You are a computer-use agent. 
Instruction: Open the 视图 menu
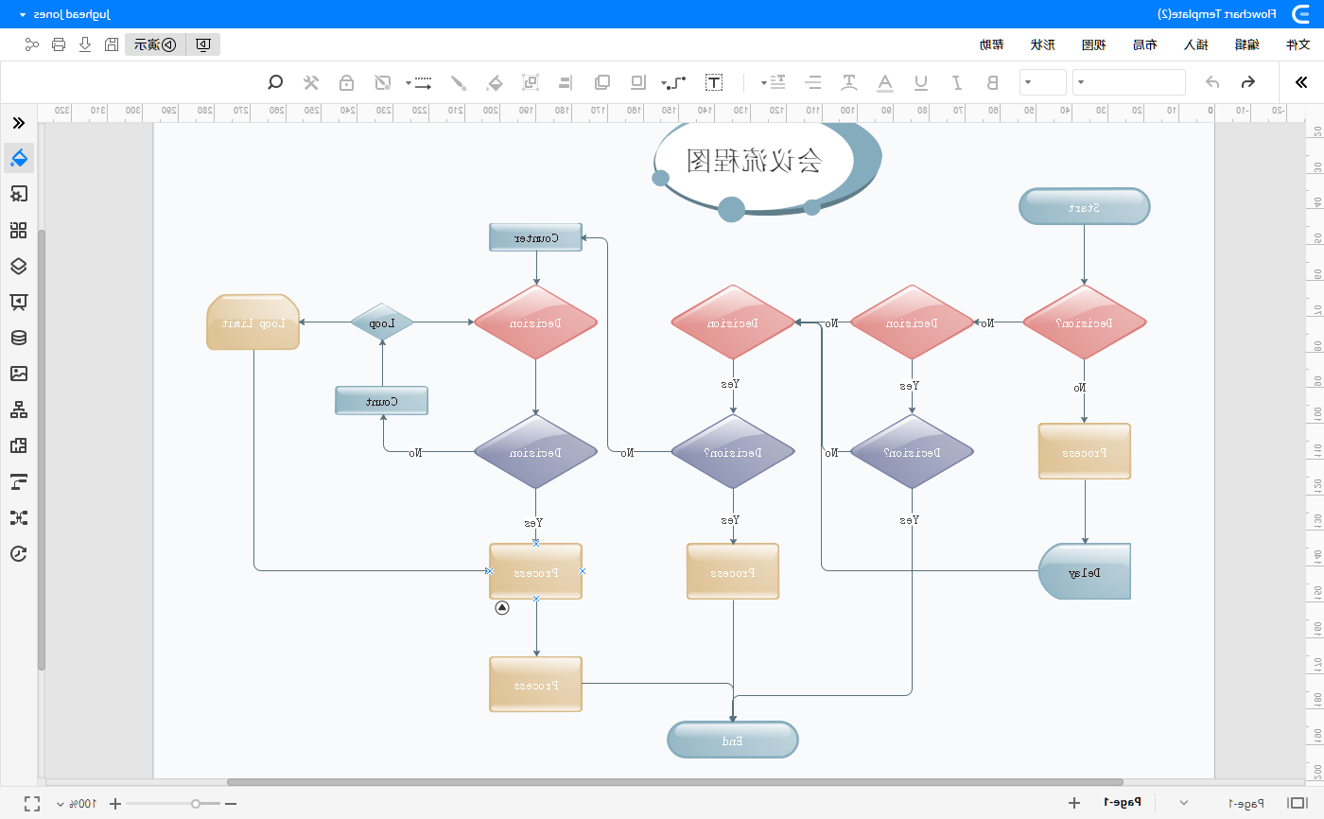(x=1093, y=44)
